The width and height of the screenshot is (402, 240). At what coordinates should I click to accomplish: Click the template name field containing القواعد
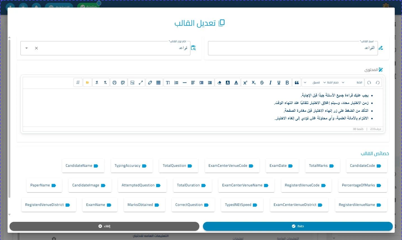pos(293,48)
